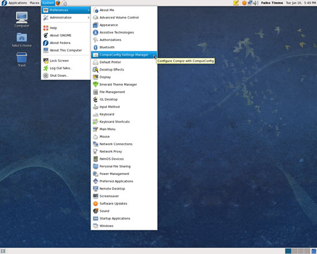Switch to the second workspace
317x254 pixels.
point(295,251)
